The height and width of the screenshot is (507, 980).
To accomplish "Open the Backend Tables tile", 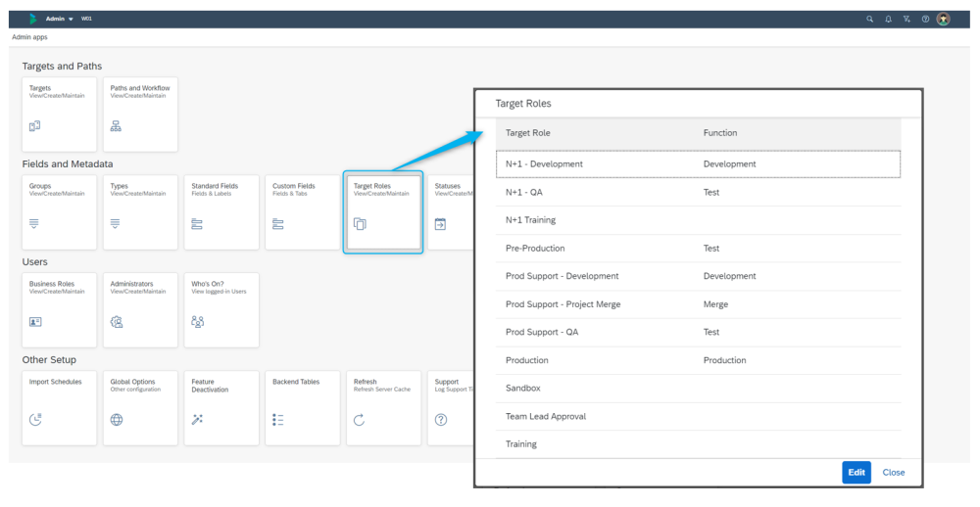I will point(303,408).
